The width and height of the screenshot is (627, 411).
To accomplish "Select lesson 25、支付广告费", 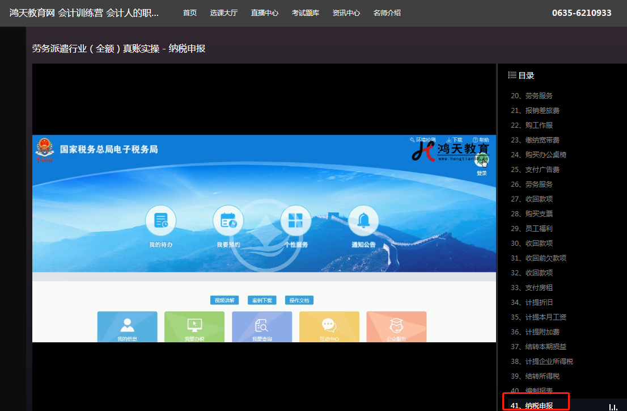I will click(x=535, y=169).
